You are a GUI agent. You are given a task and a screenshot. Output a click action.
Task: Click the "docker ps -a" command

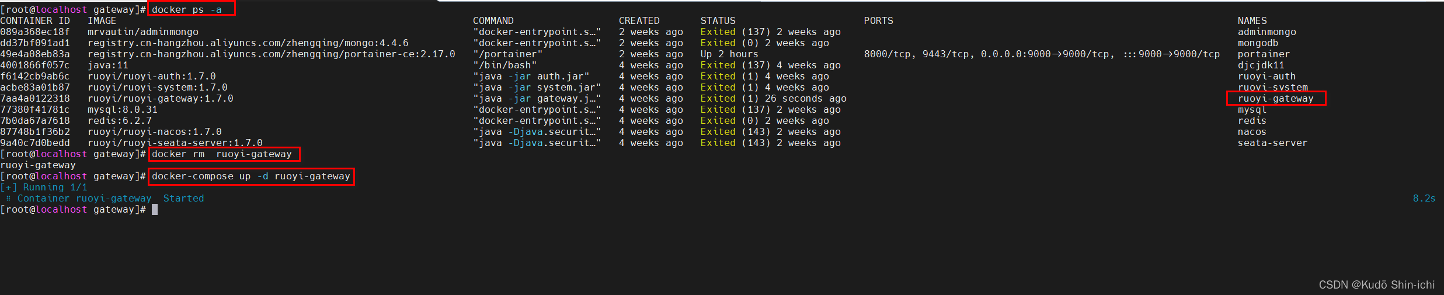coord(187,10)
